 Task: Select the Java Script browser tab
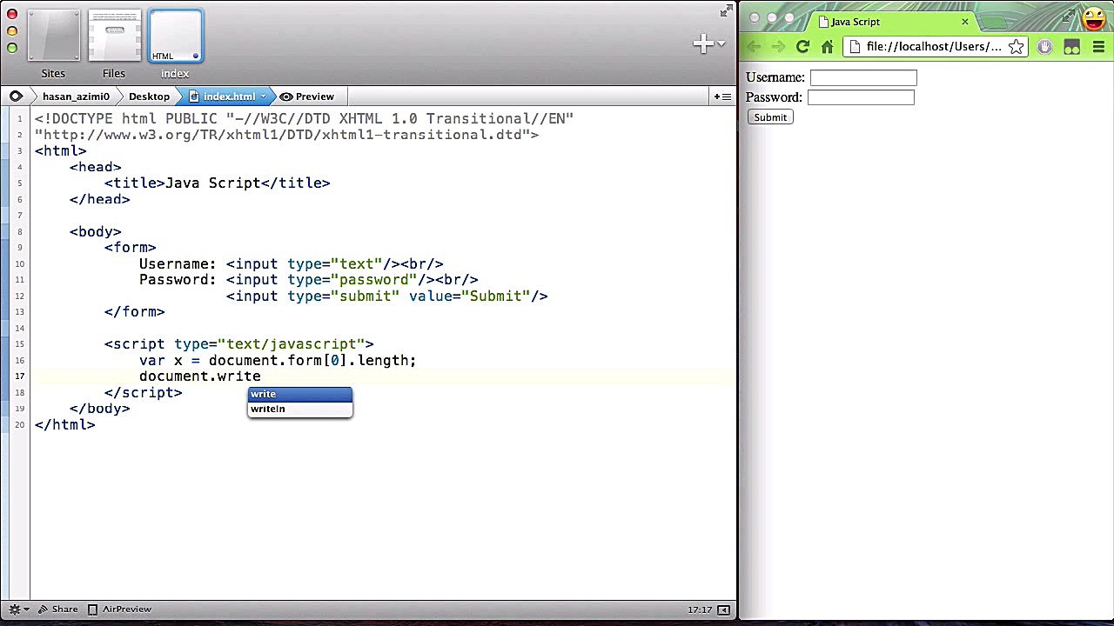coord(892,22)
